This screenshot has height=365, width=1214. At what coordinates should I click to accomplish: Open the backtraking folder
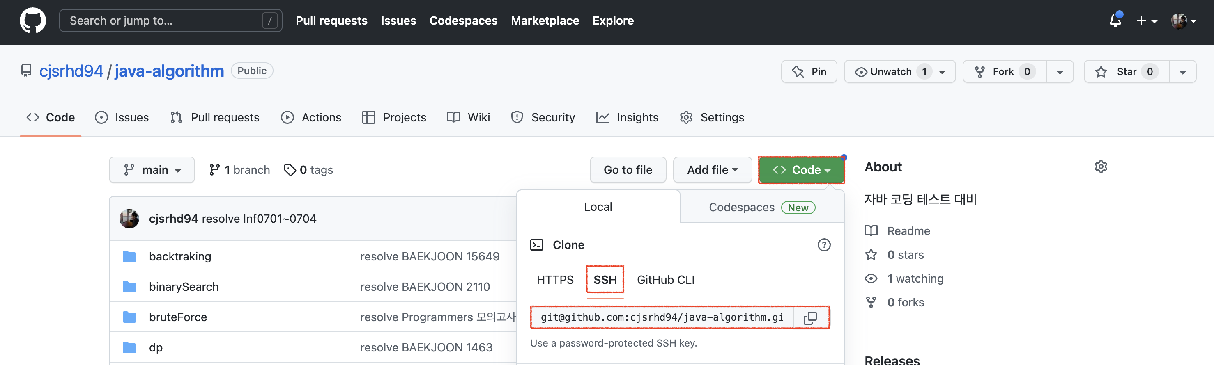180,256
